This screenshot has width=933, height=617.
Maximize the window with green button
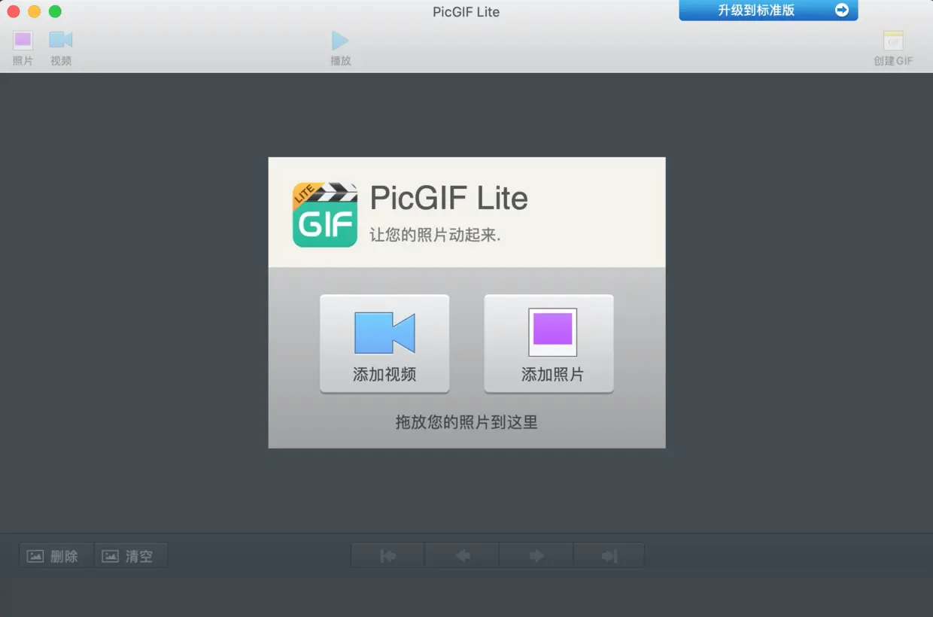coord(55,11)
